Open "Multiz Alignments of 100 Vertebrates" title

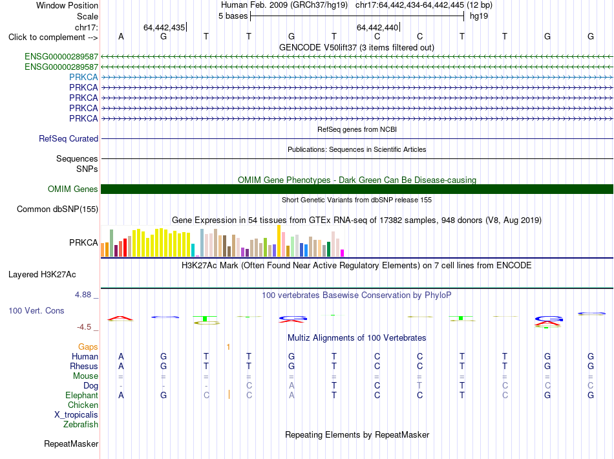point(357,337)
